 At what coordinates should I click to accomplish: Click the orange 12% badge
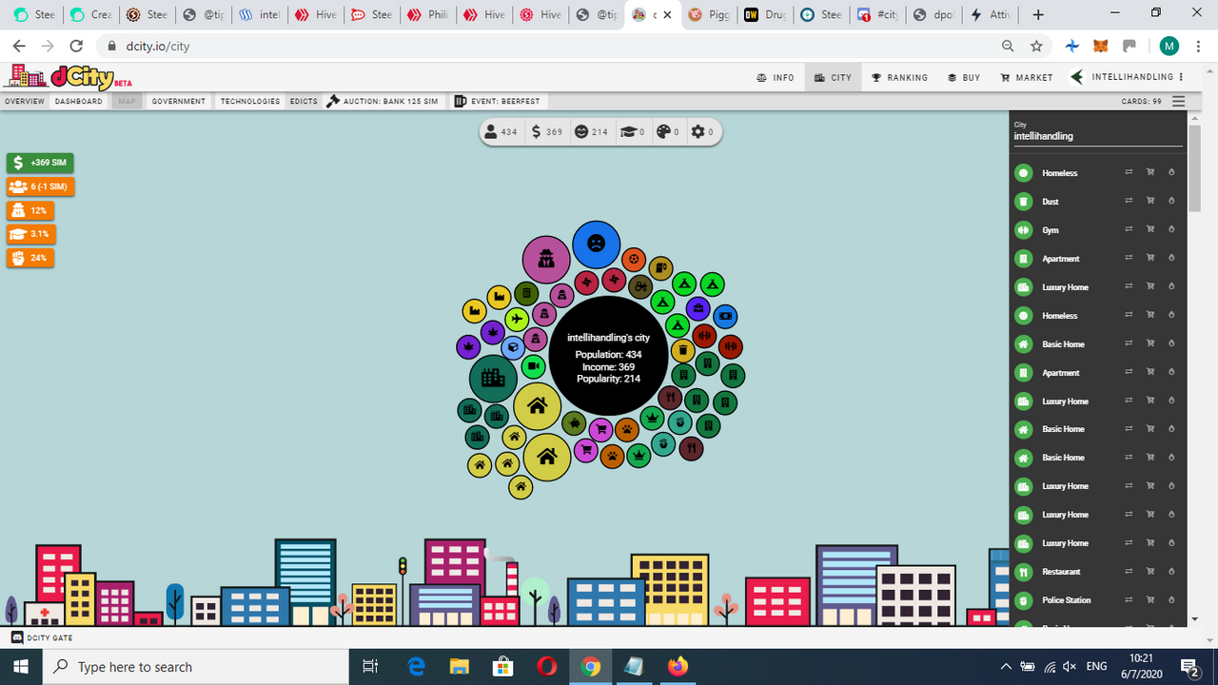[x=30, y=210]
